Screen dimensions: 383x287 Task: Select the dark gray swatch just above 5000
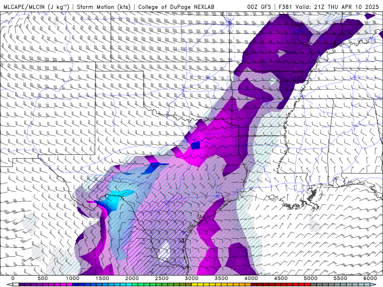(314, 284)
